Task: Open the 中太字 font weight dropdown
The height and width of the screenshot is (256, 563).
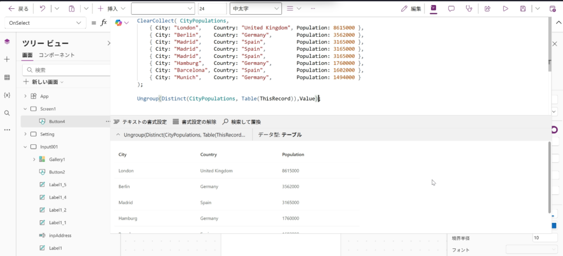Action: (x=256, y=9)
